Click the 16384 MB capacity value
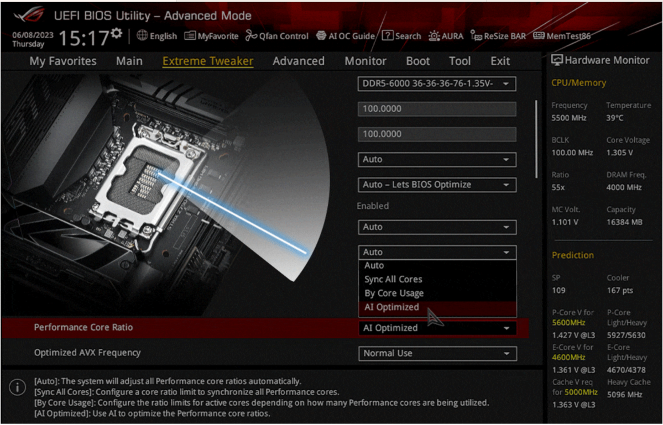Image resolution: width=663 pixels, height=425 pixels. pos(624,222)
